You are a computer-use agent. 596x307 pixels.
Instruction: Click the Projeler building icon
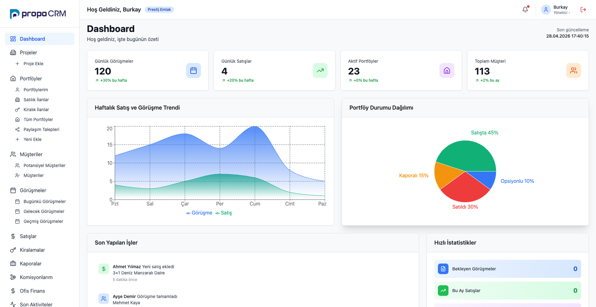tap(13, 52)
